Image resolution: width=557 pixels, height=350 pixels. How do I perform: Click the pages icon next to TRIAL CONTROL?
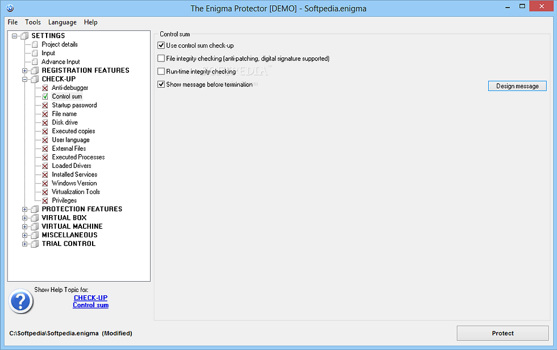35,244
